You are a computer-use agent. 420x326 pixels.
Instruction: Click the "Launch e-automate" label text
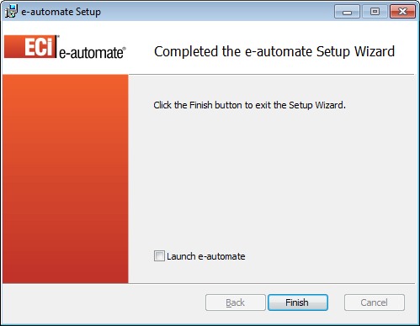tap(206, 256)
